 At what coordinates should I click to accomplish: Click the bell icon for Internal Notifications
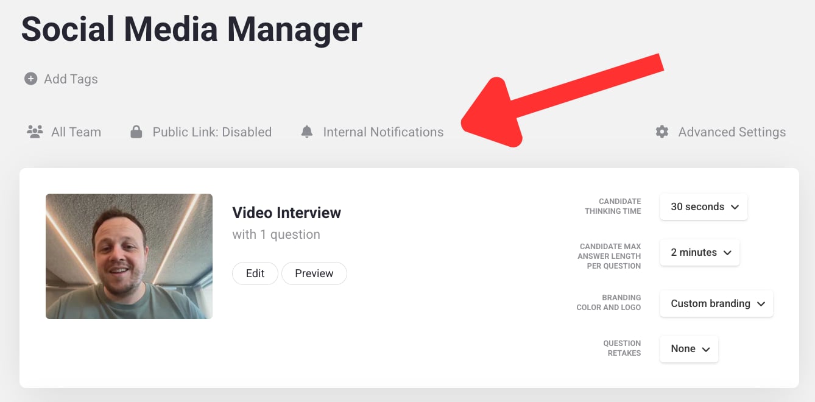pos(307,132)
